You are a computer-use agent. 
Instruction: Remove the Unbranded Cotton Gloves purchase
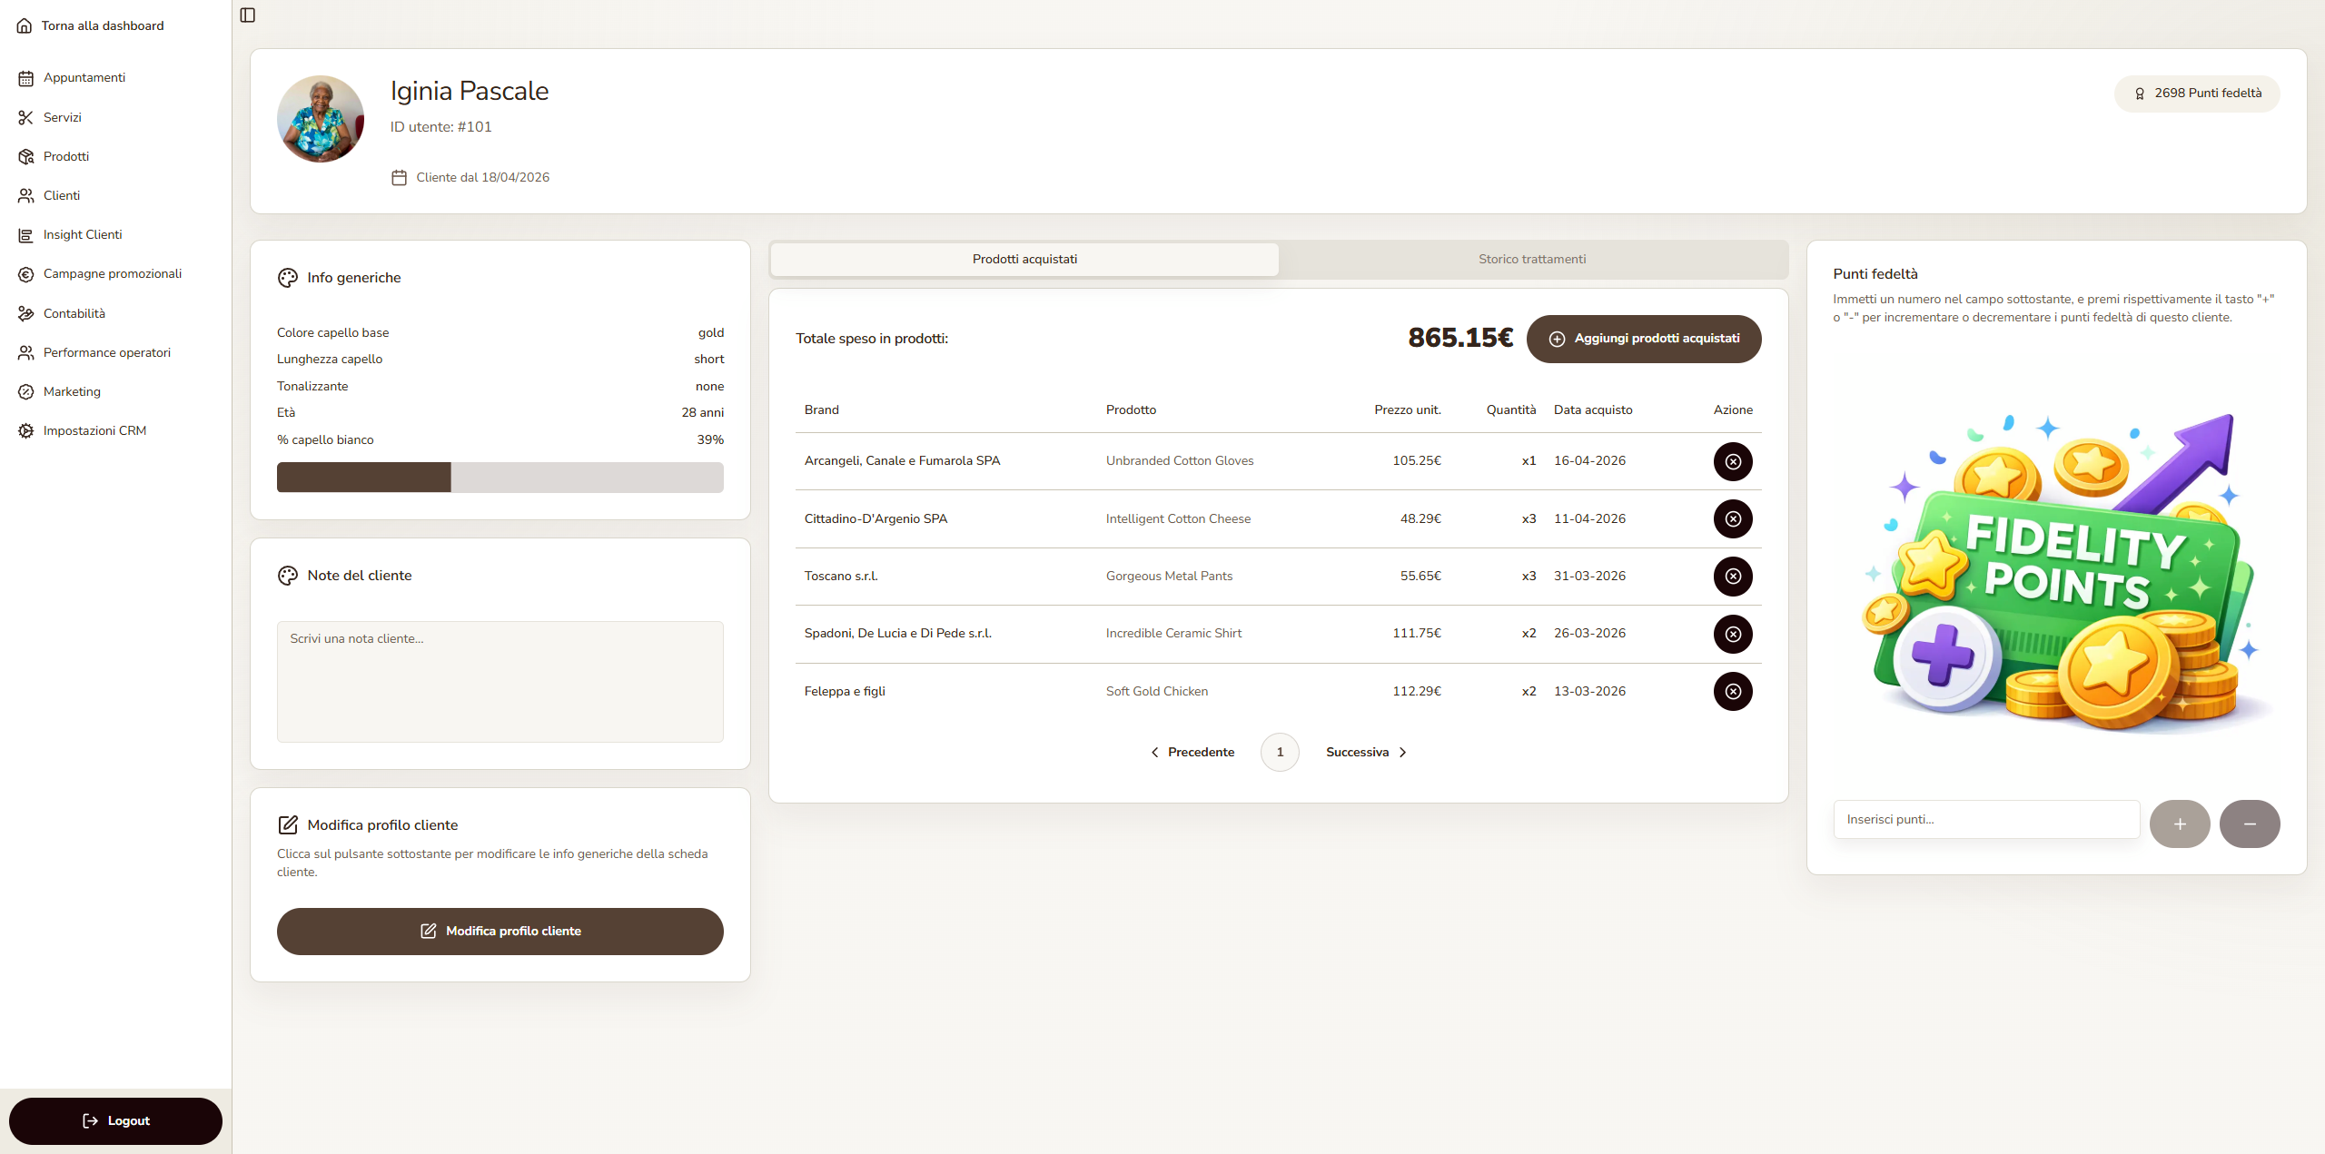(x=1733, y=461)
